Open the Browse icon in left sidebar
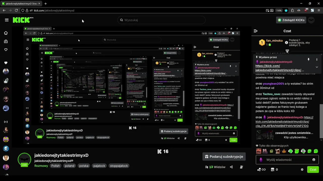 tap(6, 41)
